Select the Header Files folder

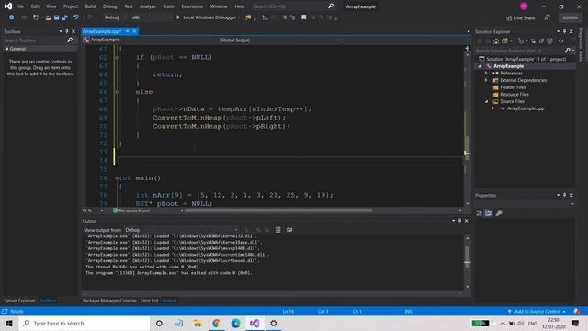(513, 87)
